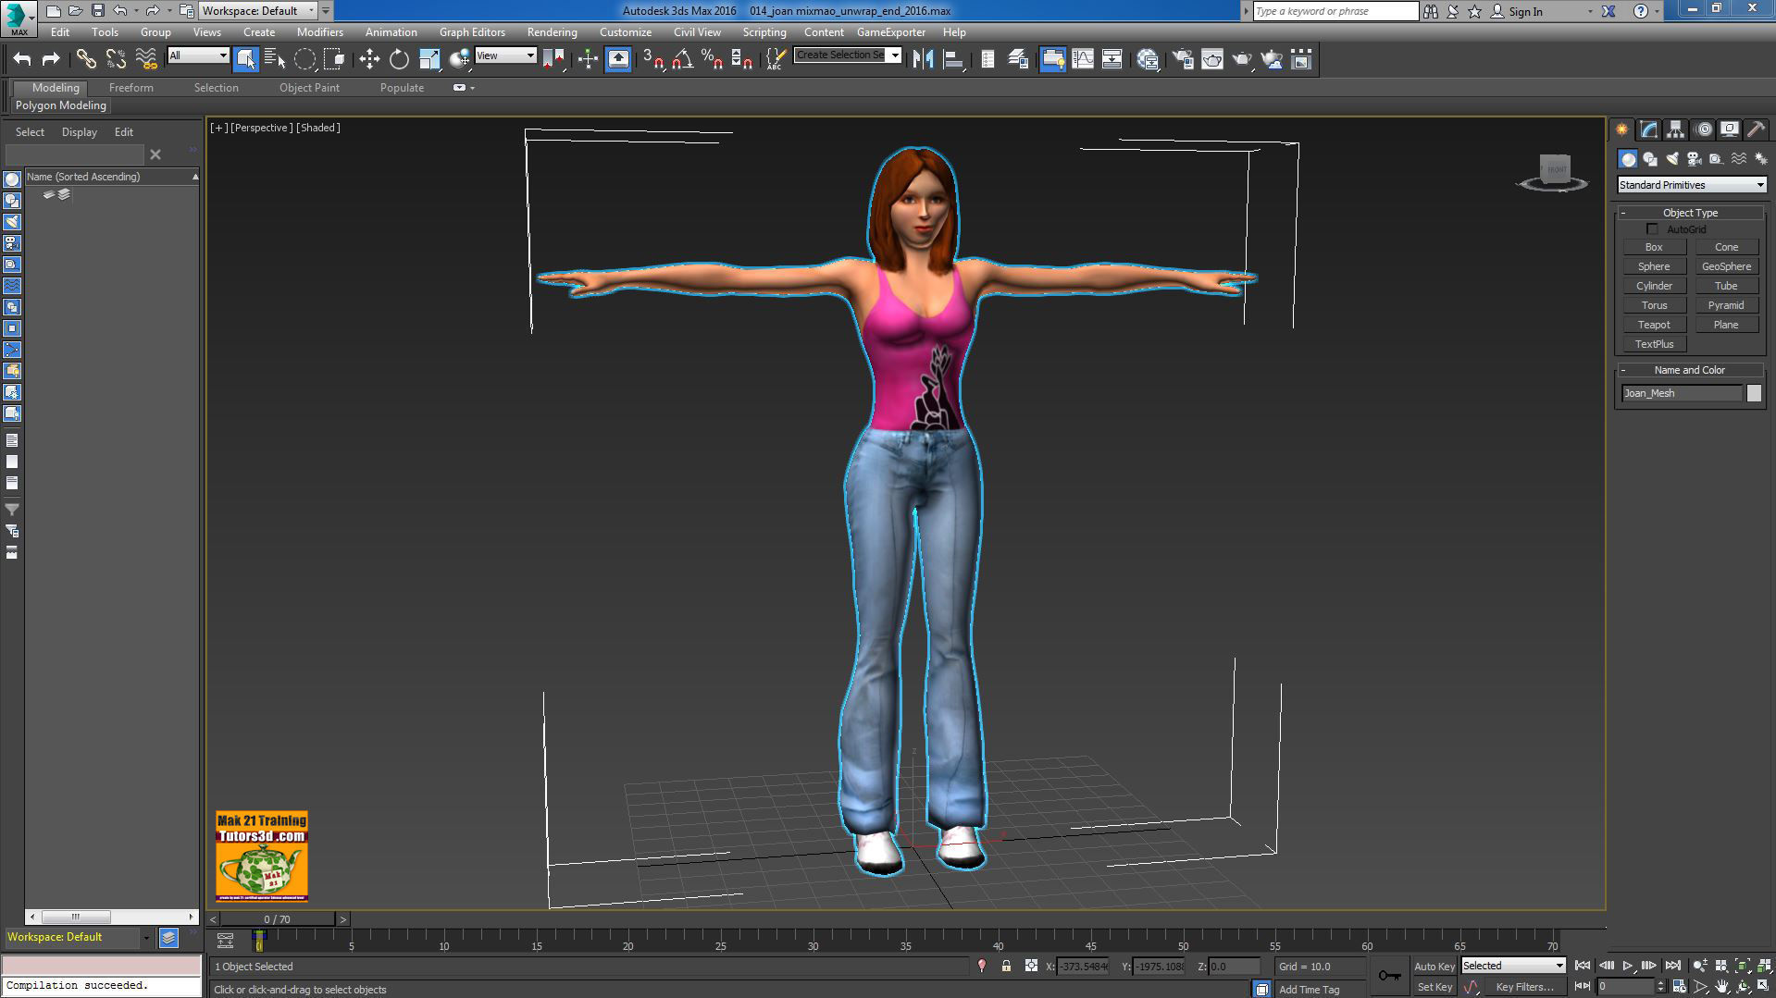1776x998 pixels.
Task: Open the Select by Name dialog
Action: (275, 59)
